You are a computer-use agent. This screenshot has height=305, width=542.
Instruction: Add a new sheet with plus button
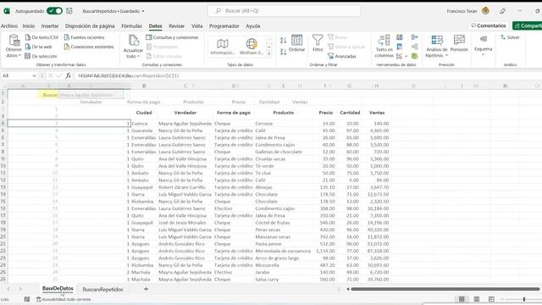(x=146, y=289)
